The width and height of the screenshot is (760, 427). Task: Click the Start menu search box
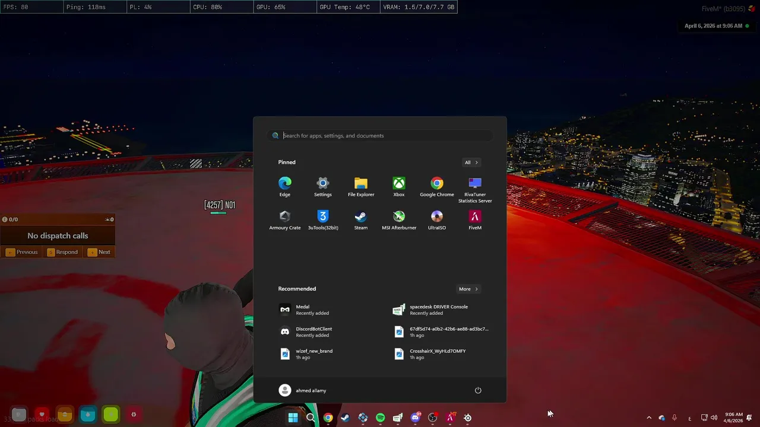380,136
